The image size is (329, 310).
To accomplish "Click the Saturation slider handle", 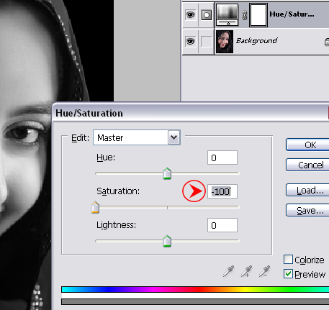I will click(95, 207).
